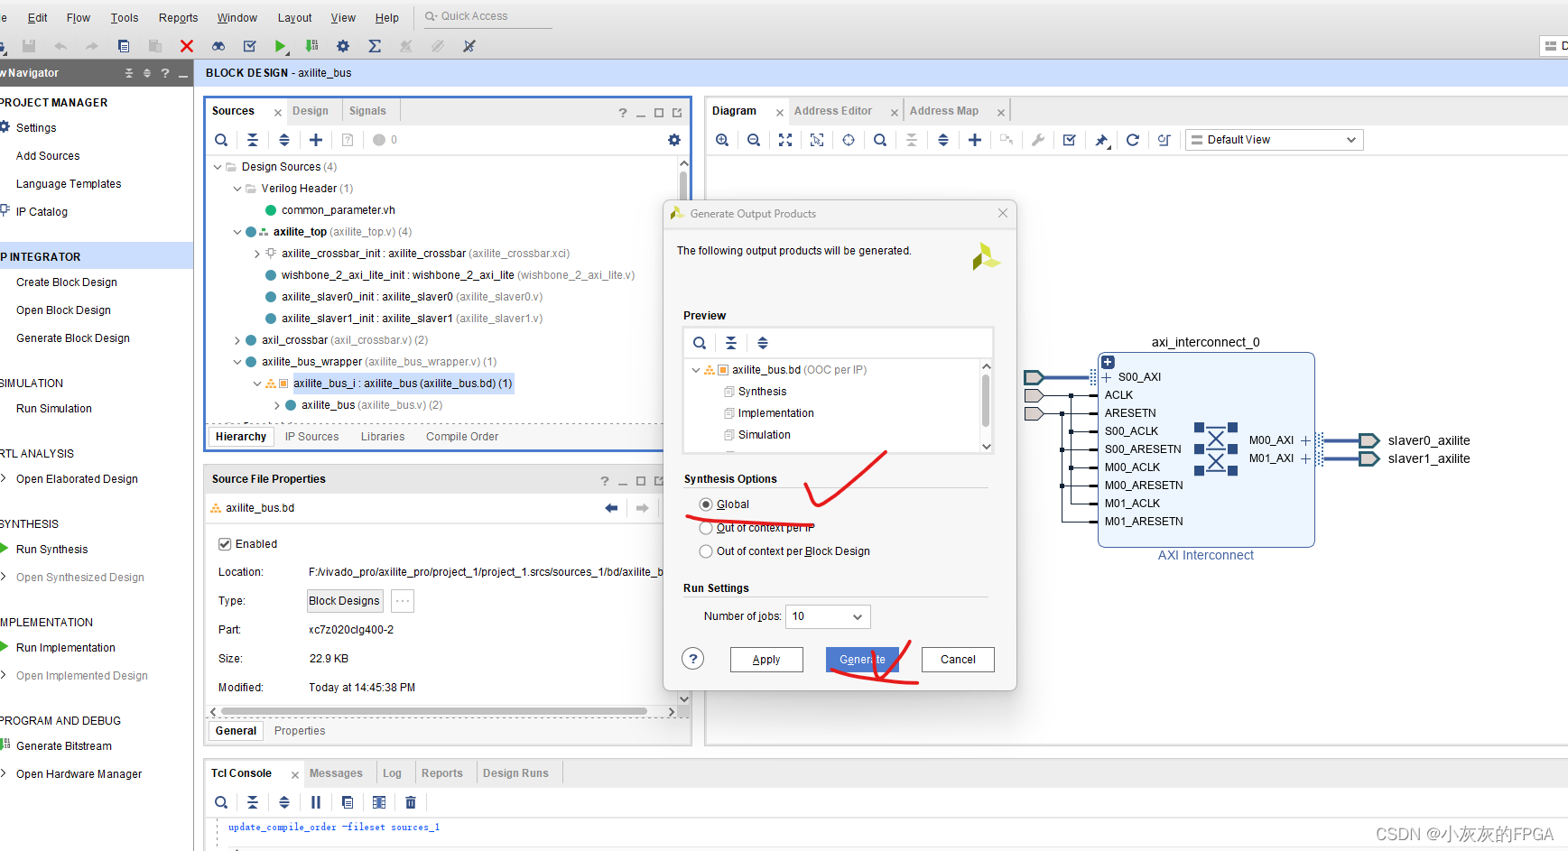The height and width of the screenshot is (851, 1568).
Task: Click the search icon in Sources panel
Action: [x=221, y=140]
